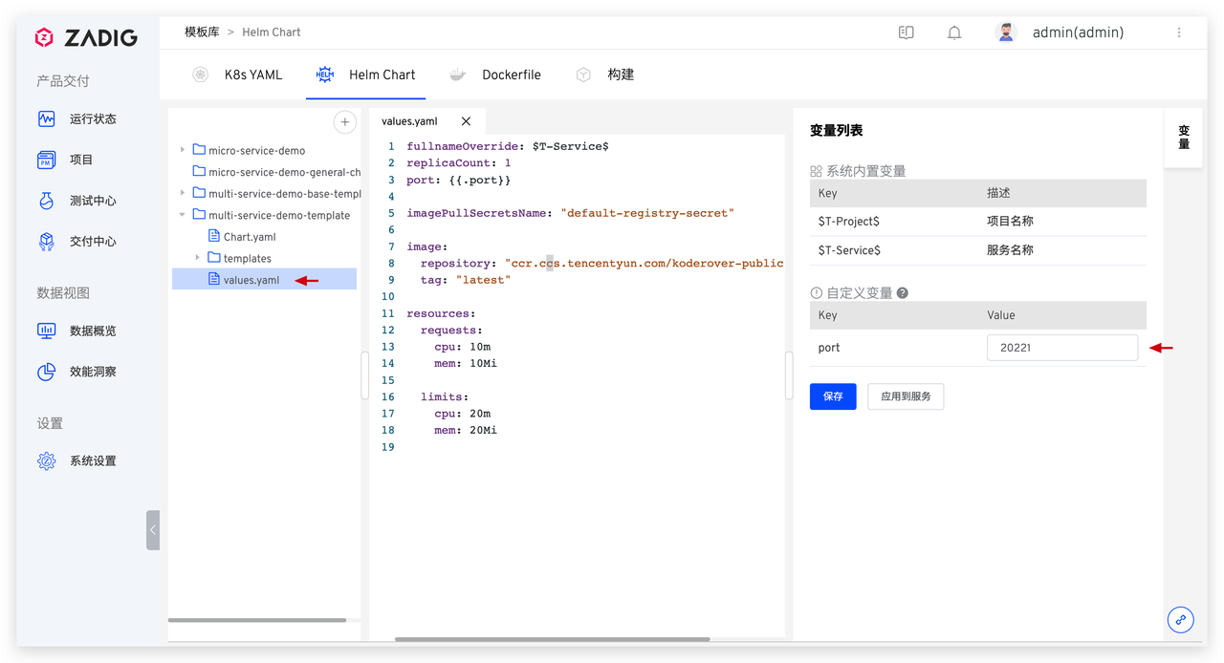Open the documentation book icon
Image resolution: width=1224 pixels, height=663 pixels.
click(x=907, y=32)
